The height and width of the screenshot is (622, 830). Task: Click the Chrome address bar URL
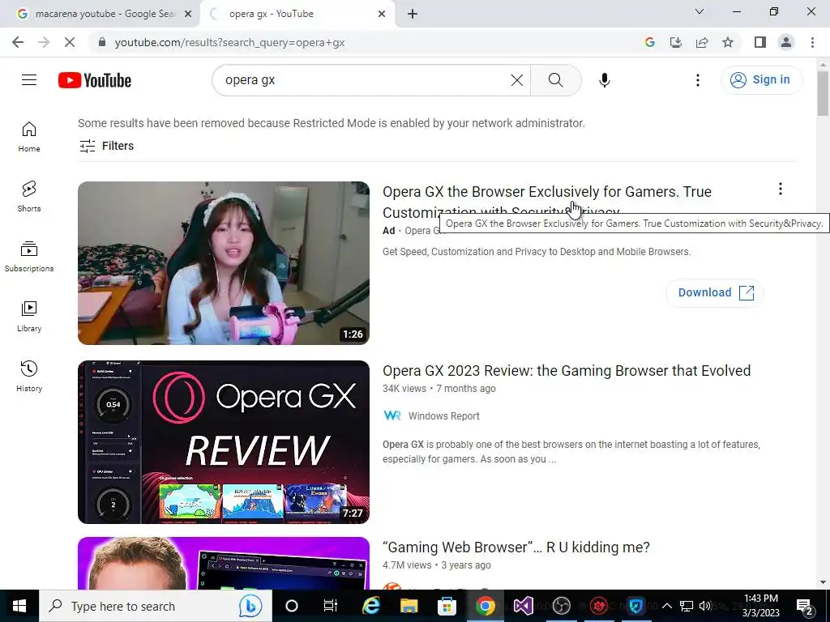pyautogui.click(x=229, y=42)
